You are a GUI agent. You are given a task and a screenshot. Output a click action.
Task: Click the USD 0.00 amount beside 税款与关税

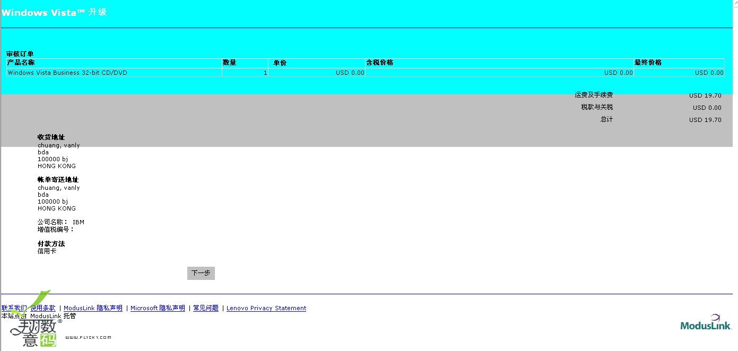[x=707, y=108]
